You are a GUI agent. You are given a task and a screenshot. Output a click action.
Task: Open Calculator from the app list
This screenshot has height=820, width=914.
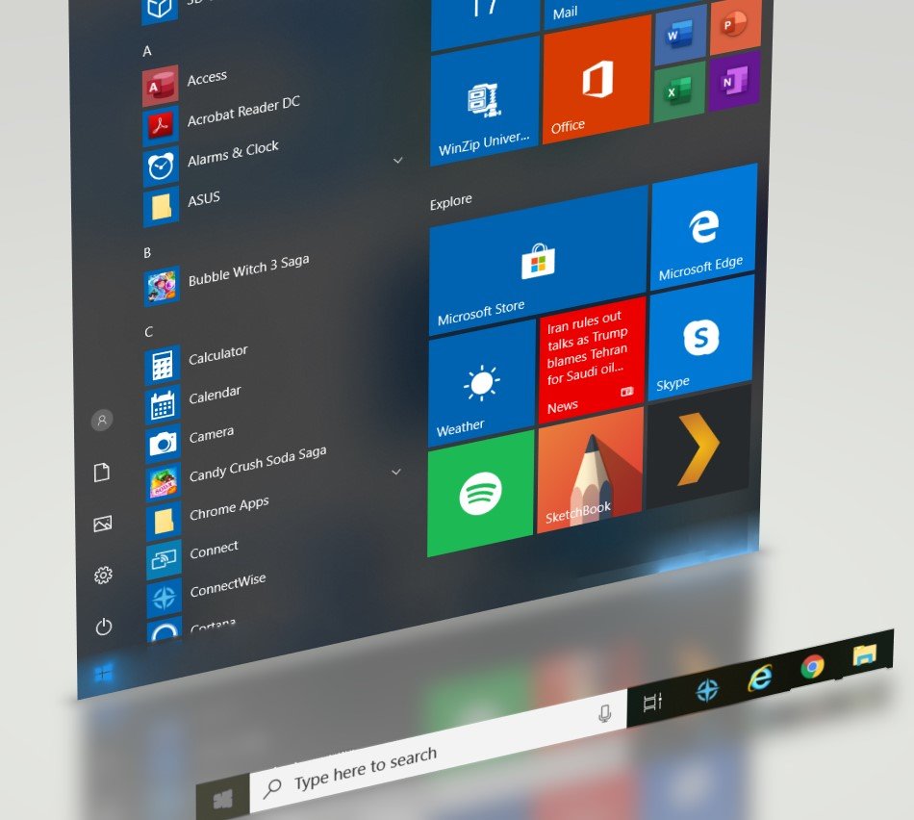[217, 356]
